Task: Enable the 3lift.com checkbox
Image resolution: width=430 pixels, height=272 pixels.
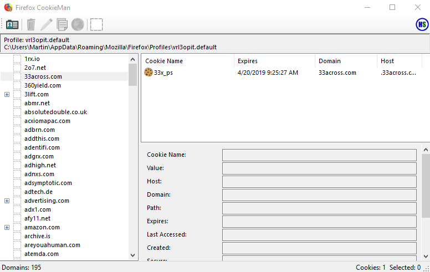Action: point(17,94)
